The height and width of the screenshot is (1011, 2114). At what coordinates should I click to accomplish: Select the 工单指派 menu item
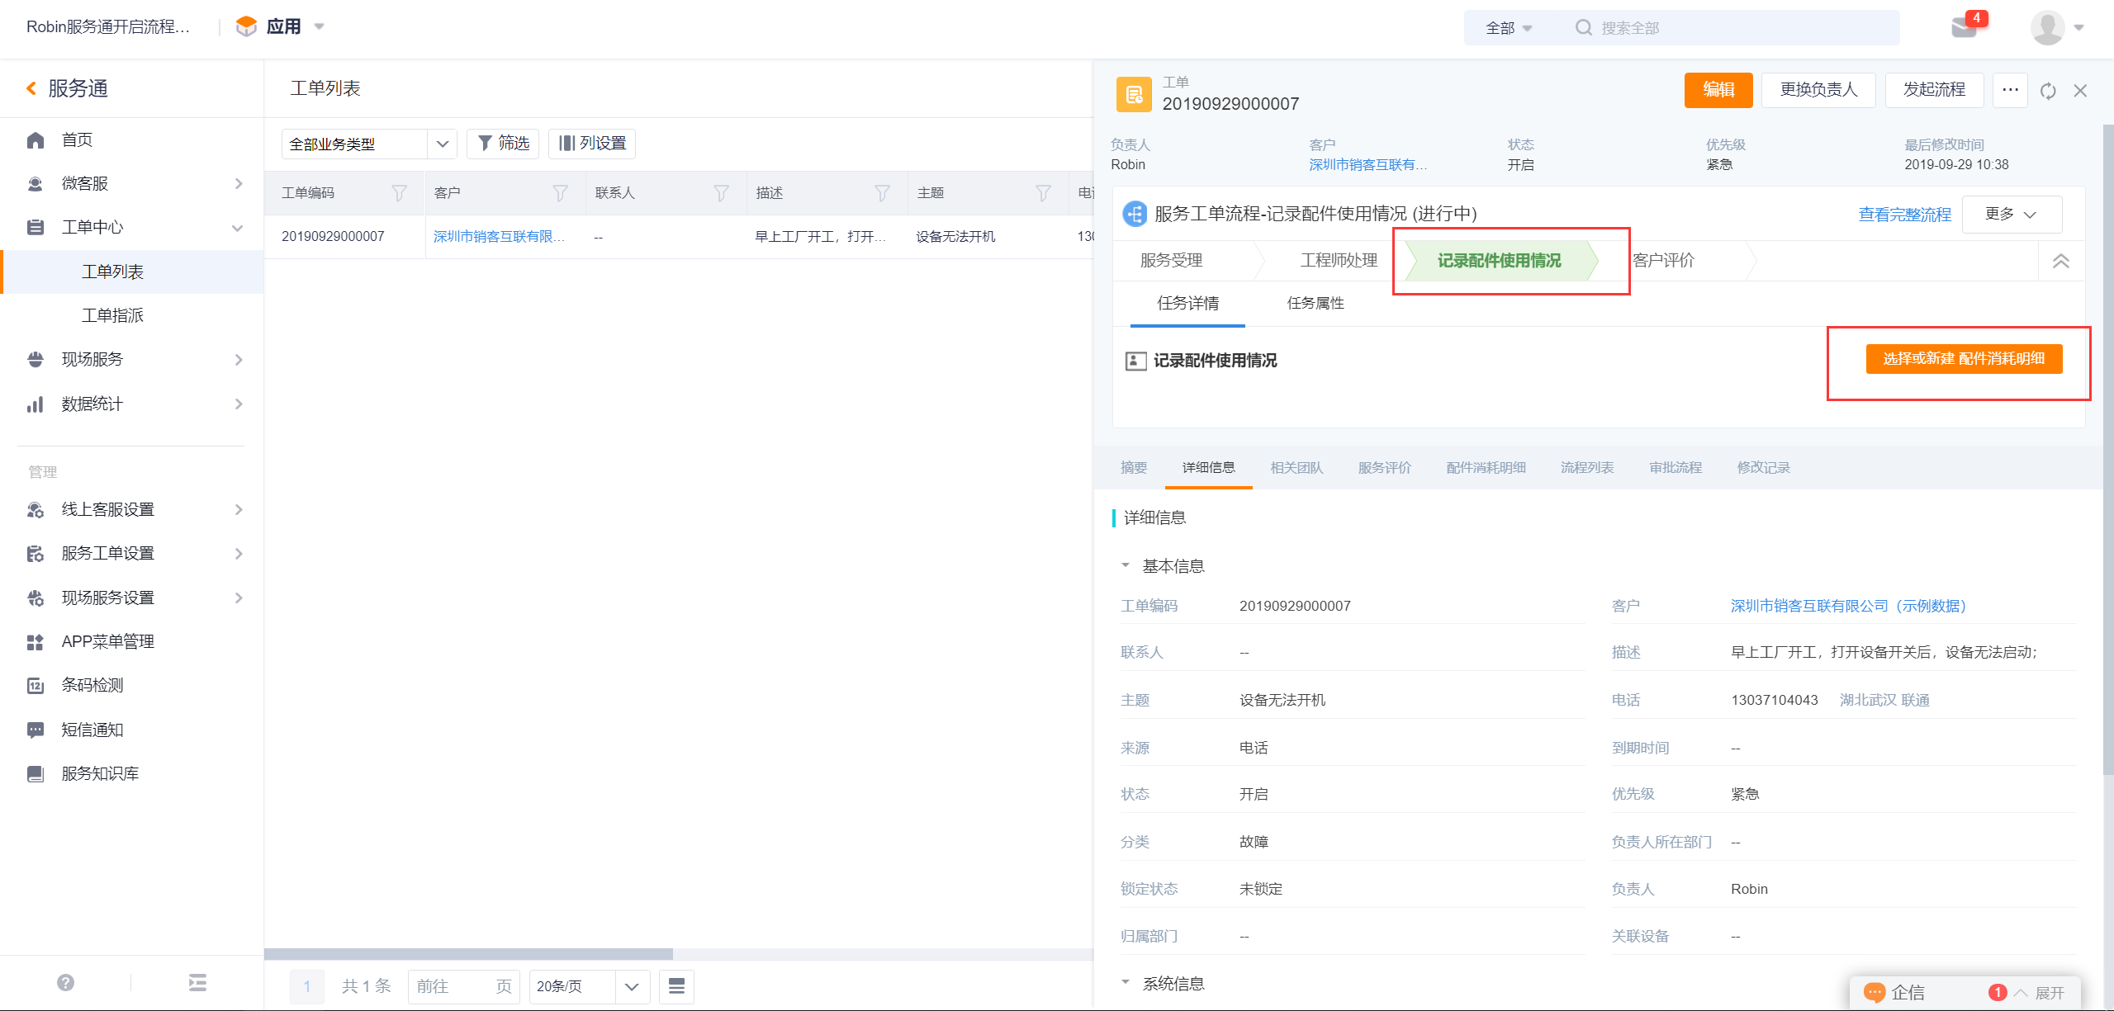pos(112,316)
